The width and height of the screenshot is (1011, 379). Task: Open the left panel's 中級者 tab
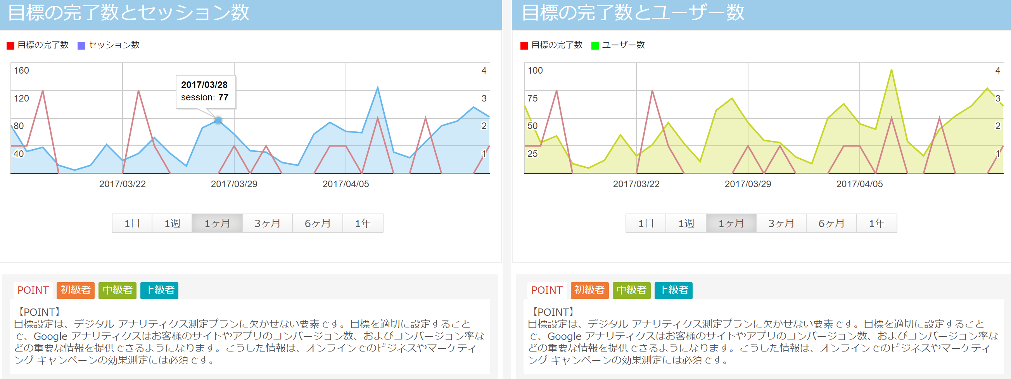coord(118,290)
